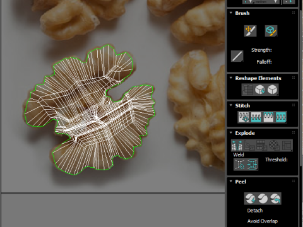Open the linear brush falloff type icon
The width and height of the screenshot is (303, 227).
pyautogui.click(x=237, y=56)
